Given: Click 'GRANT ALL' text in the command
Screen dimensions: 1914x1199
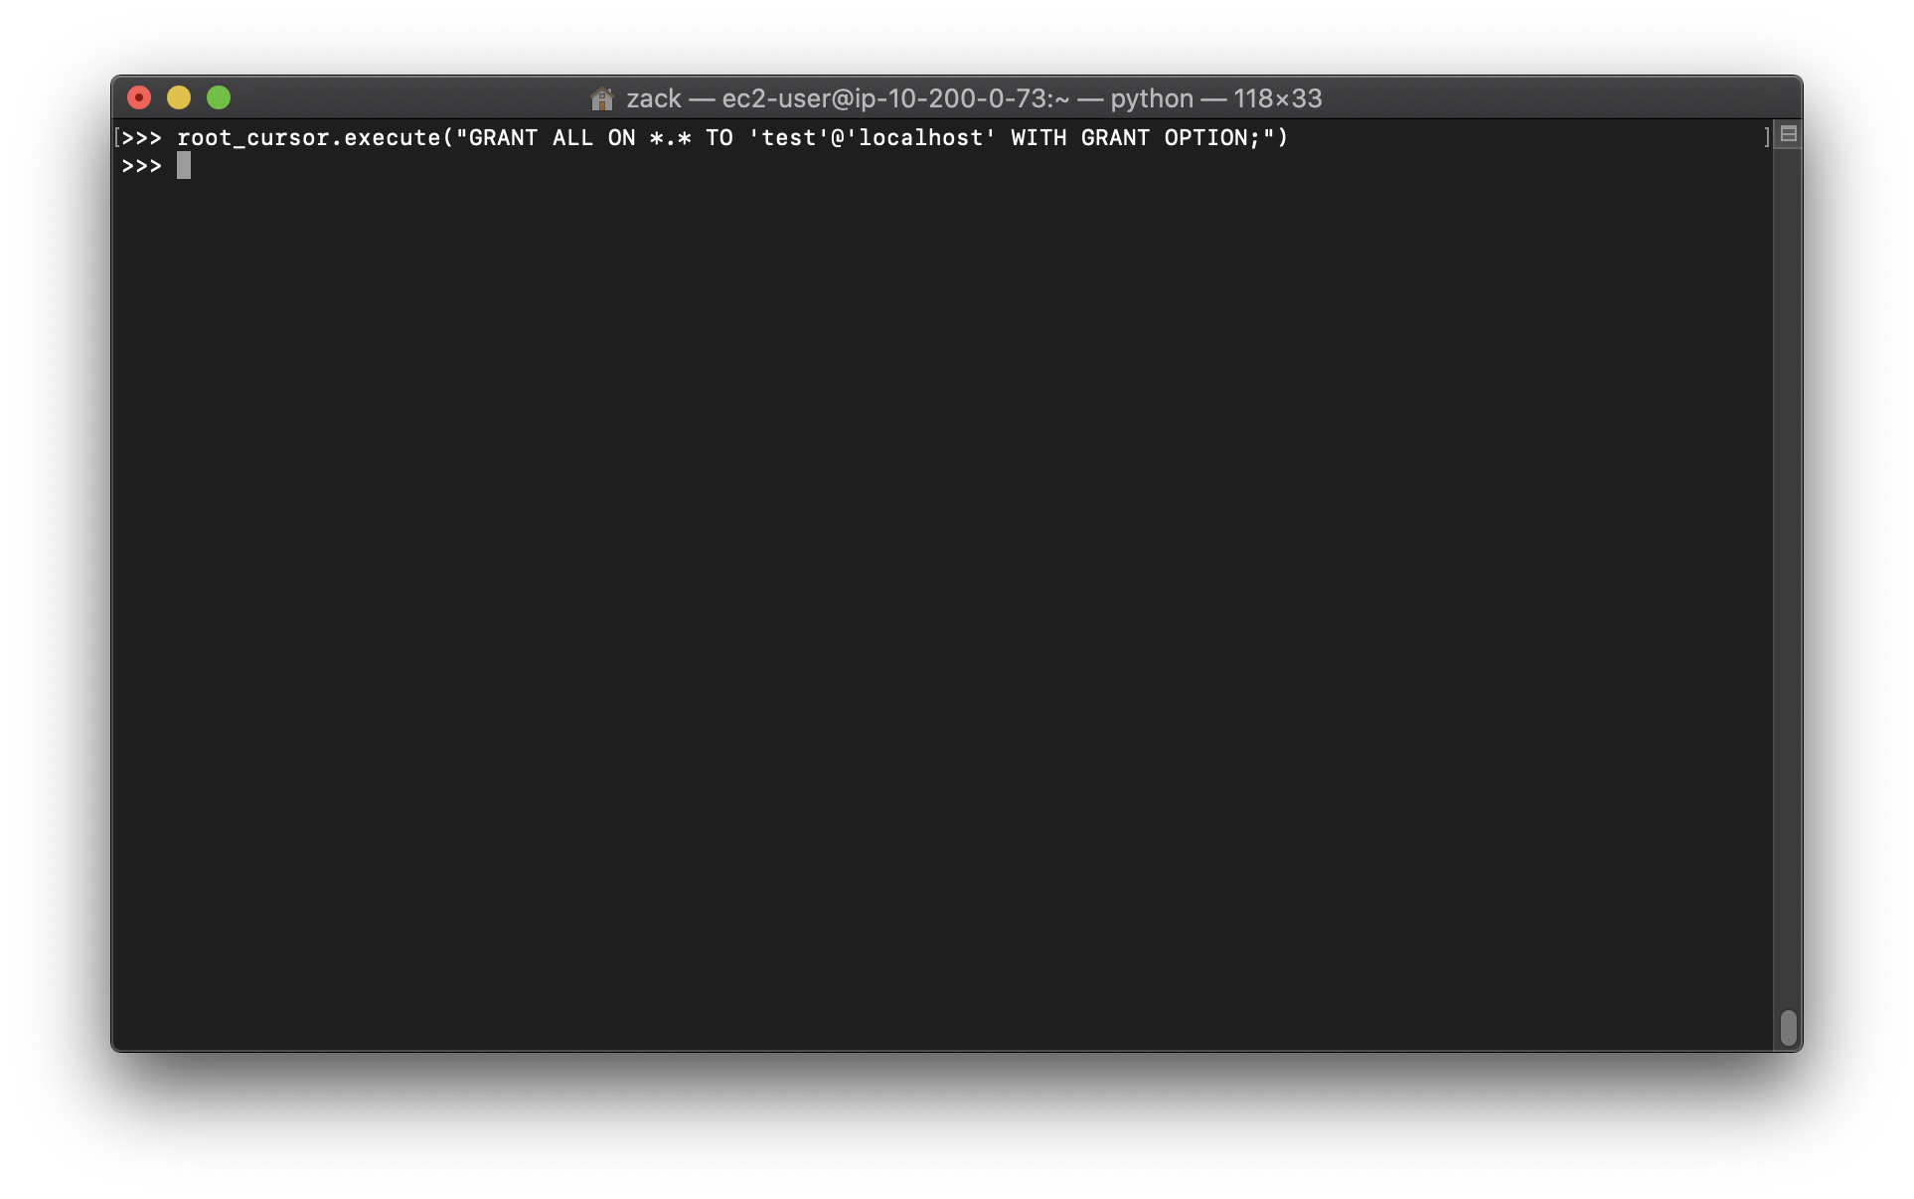Looking at the screenshot, I should [531, 137].
